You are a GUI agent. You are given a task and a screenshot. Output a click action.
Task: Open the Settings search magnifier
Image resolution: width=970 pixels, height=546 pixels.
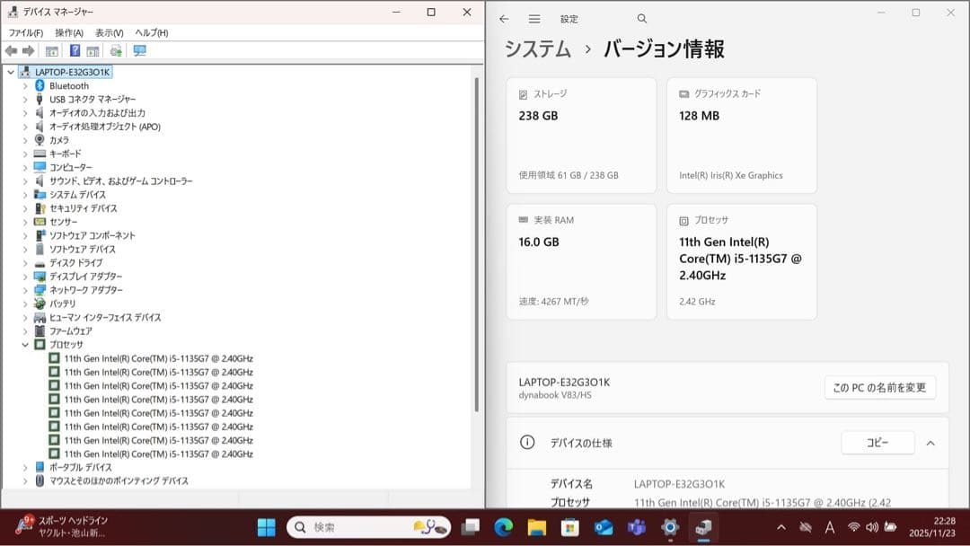pos(641,18)
